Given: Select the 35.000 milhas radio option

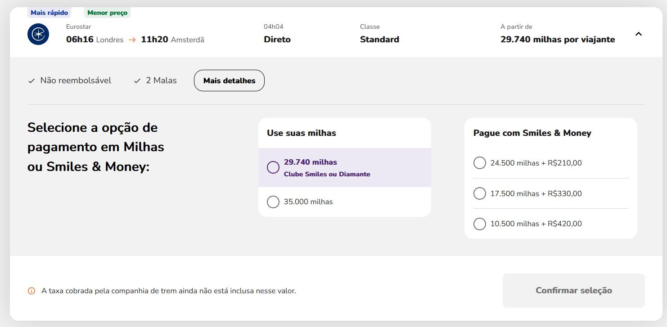Looking at the screenshot, I should tap(273, 202).
